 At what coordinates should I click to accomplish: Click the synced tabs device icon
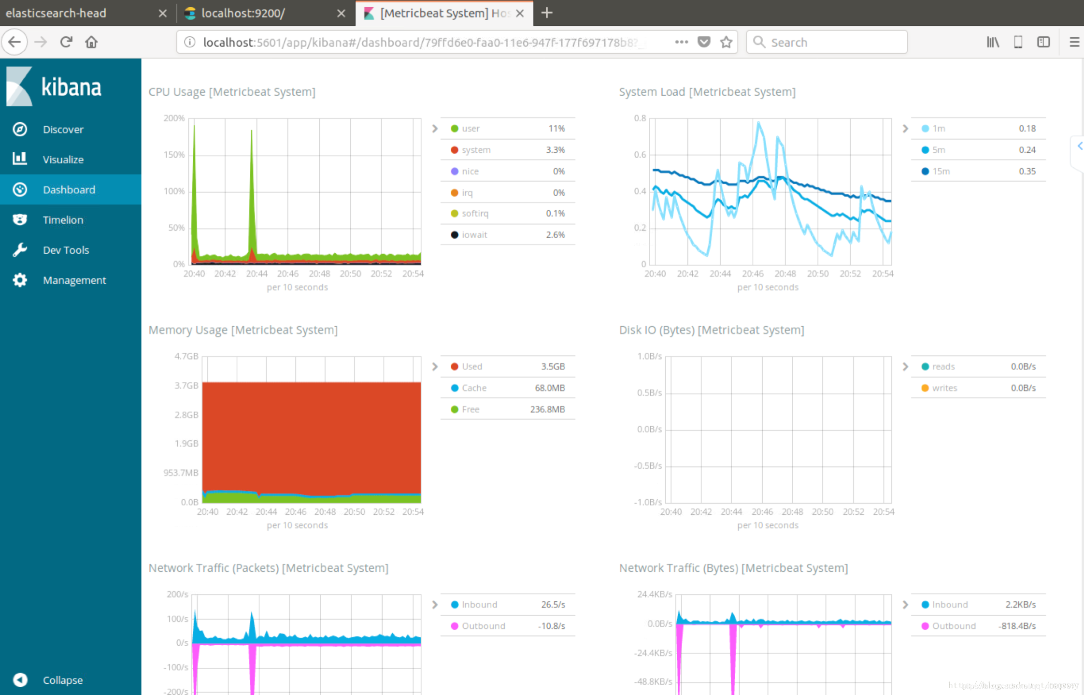[x=1018, y=42]
